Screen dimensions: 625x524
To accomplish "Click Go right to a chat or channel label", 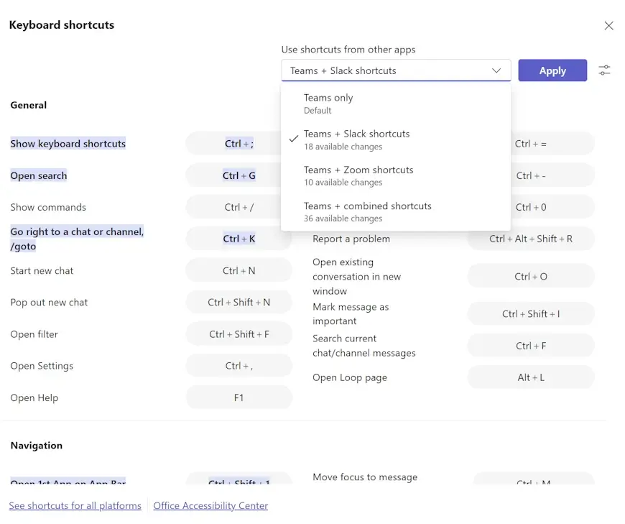I will tap(77, 239).
